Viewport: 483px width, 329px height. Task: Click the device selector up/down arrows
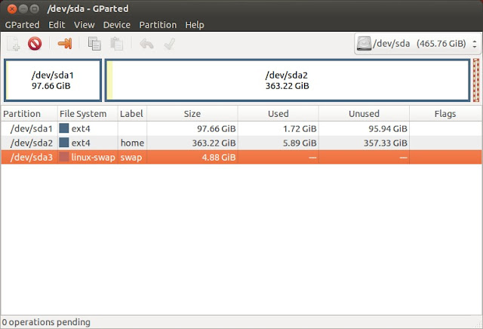point(475,44)
